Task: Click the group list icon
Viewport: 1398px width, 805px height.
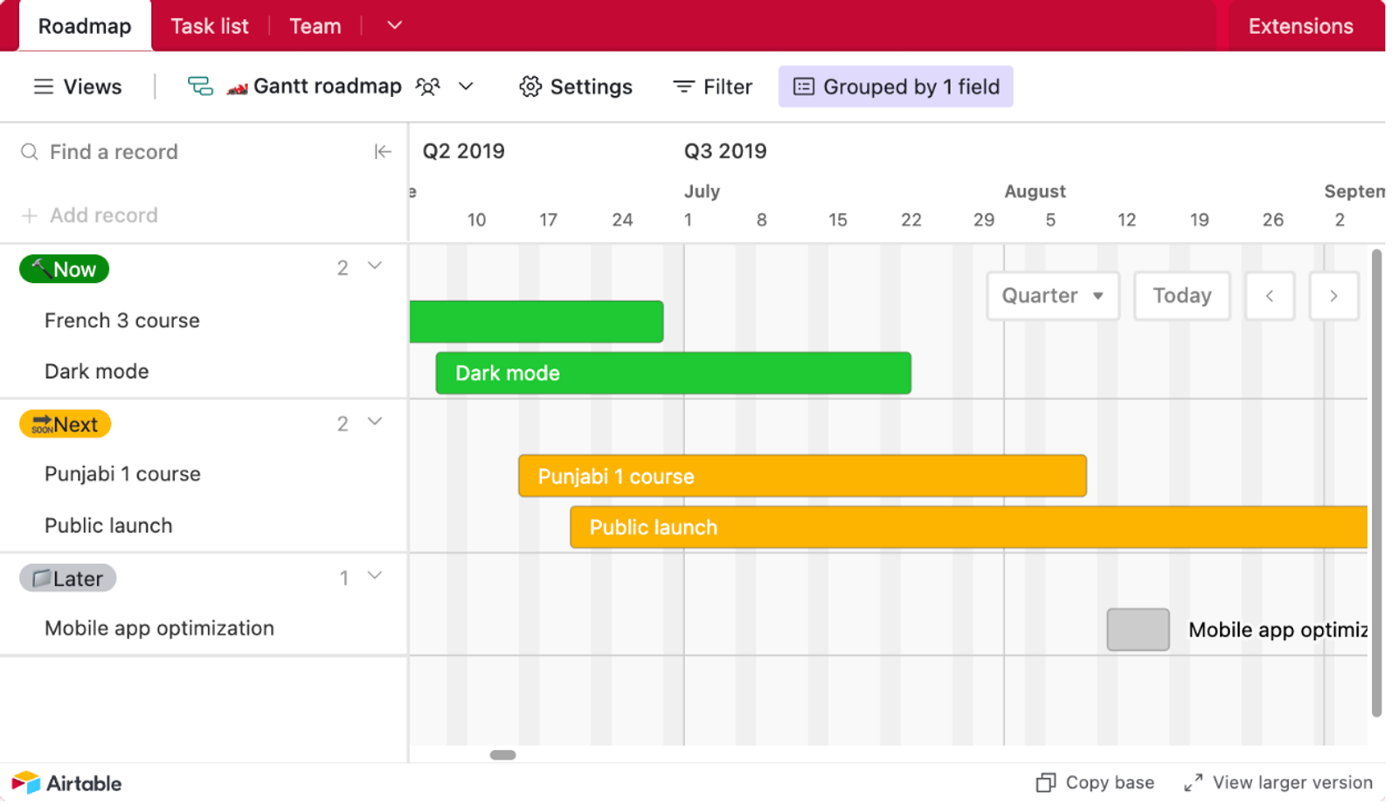Action: pyautogui.click(x=803, y=86)
